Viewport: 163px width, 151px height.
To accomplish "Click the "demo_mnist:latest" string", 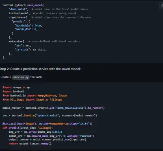I will click(70, 108).
